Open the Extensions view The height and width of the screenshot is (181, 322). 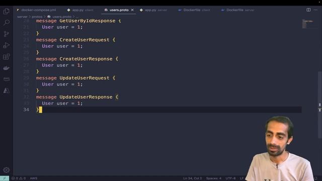click(7, 56)
